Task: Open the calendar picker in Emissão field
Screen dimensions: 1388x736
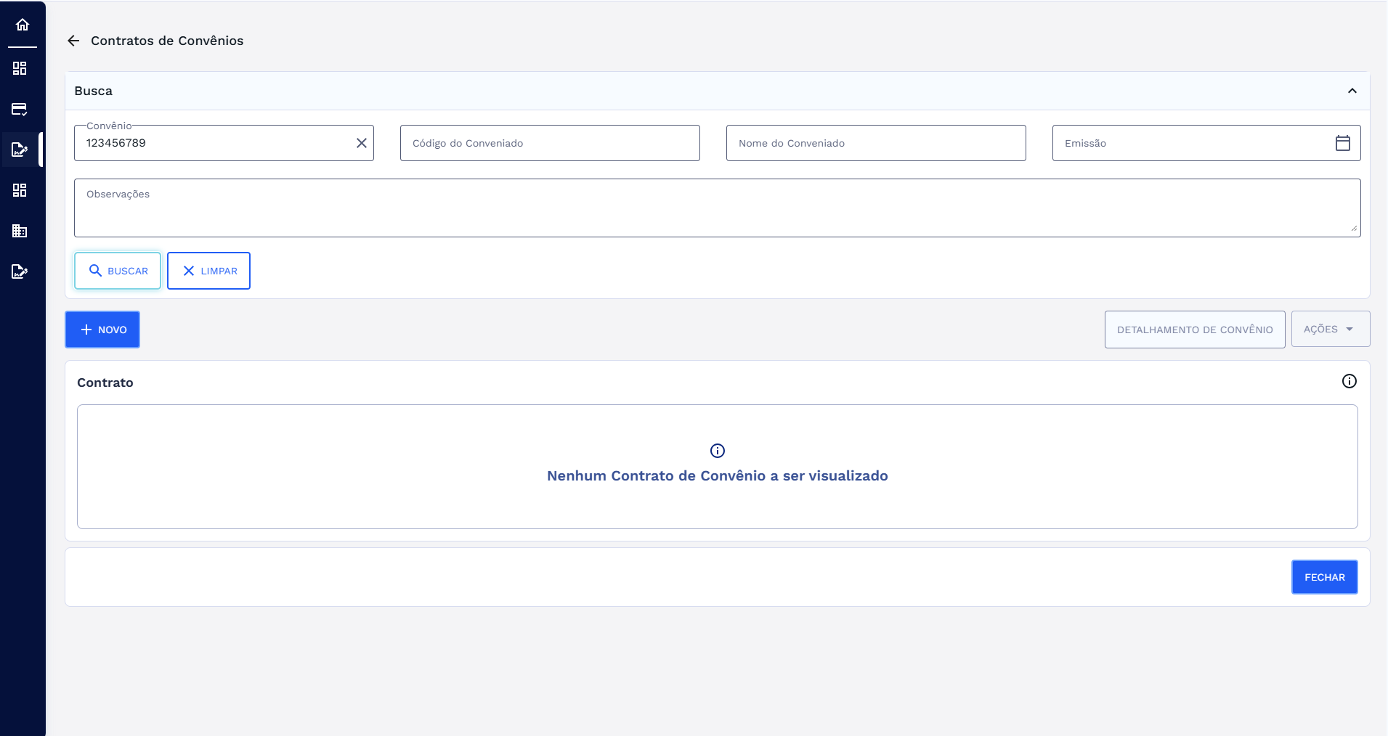Action: point(1342,143)
